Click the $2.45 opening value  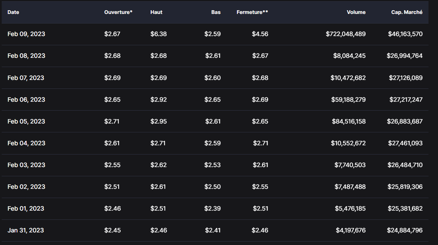tap(112, 230)
